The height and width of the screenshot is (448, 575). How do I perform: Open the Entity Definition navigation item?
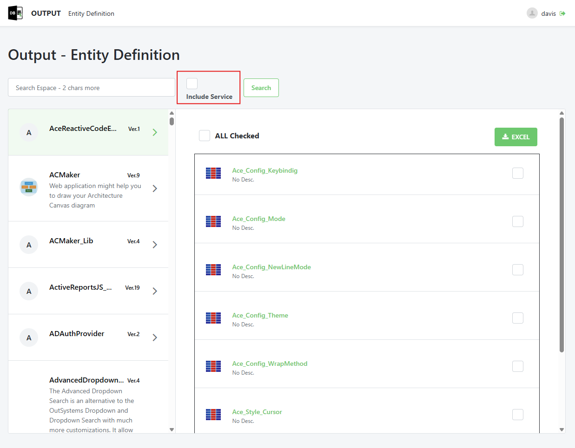pyautogui.click(x=91, y=13)
